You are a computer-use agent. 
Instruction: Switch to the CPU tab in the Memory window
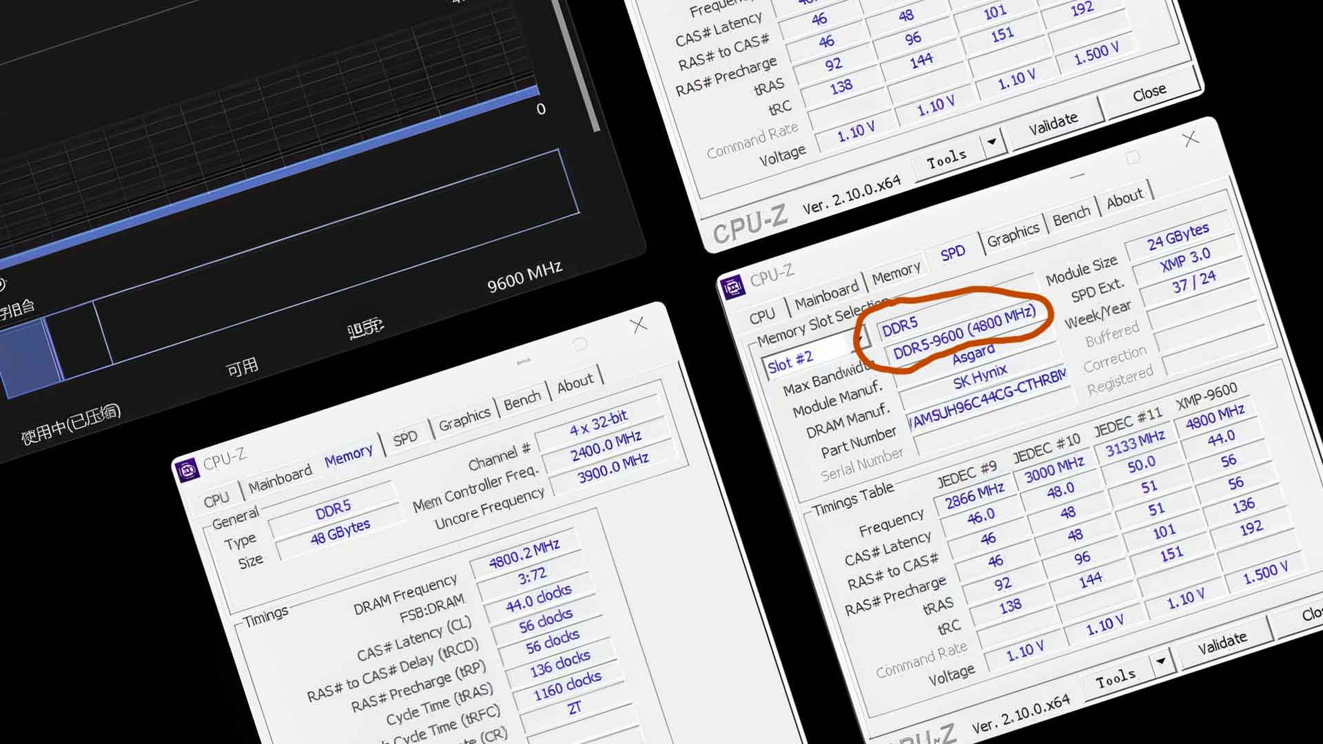click(216, 499)
